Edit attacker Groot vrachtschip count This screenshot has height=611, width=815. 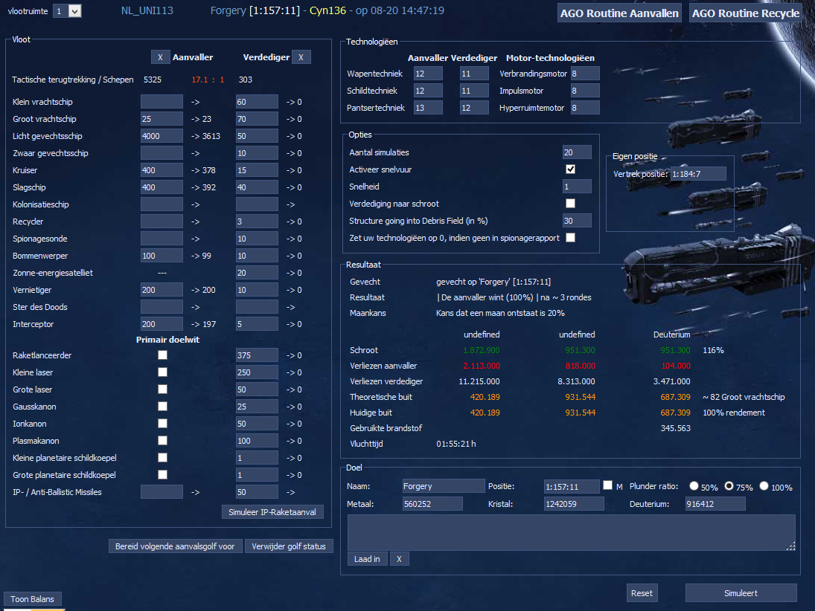(x=162, y=119)
